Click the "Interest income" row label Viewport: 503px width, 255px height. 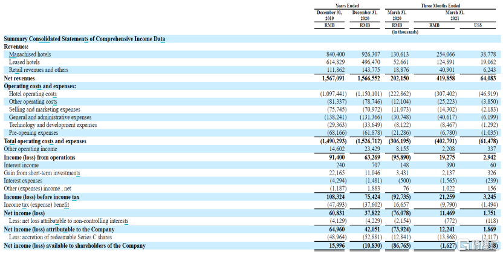pyautogui.click(x=22, y=165)
